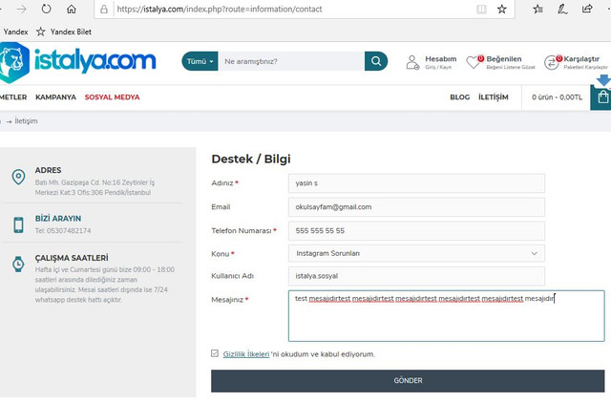Click the phone number Tel: 05307482174

point(63,231)
